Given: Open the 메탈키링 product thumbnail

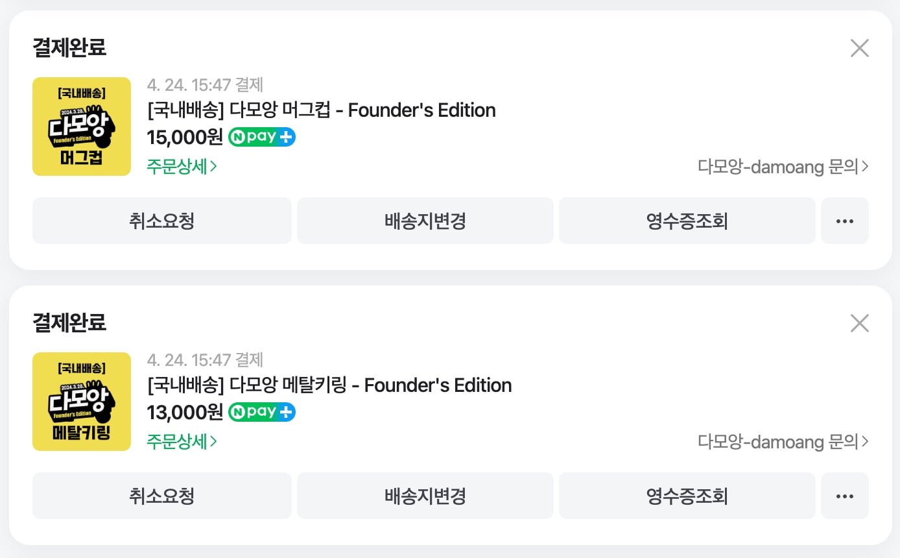Looking at the screenshot, I should 82,402.
